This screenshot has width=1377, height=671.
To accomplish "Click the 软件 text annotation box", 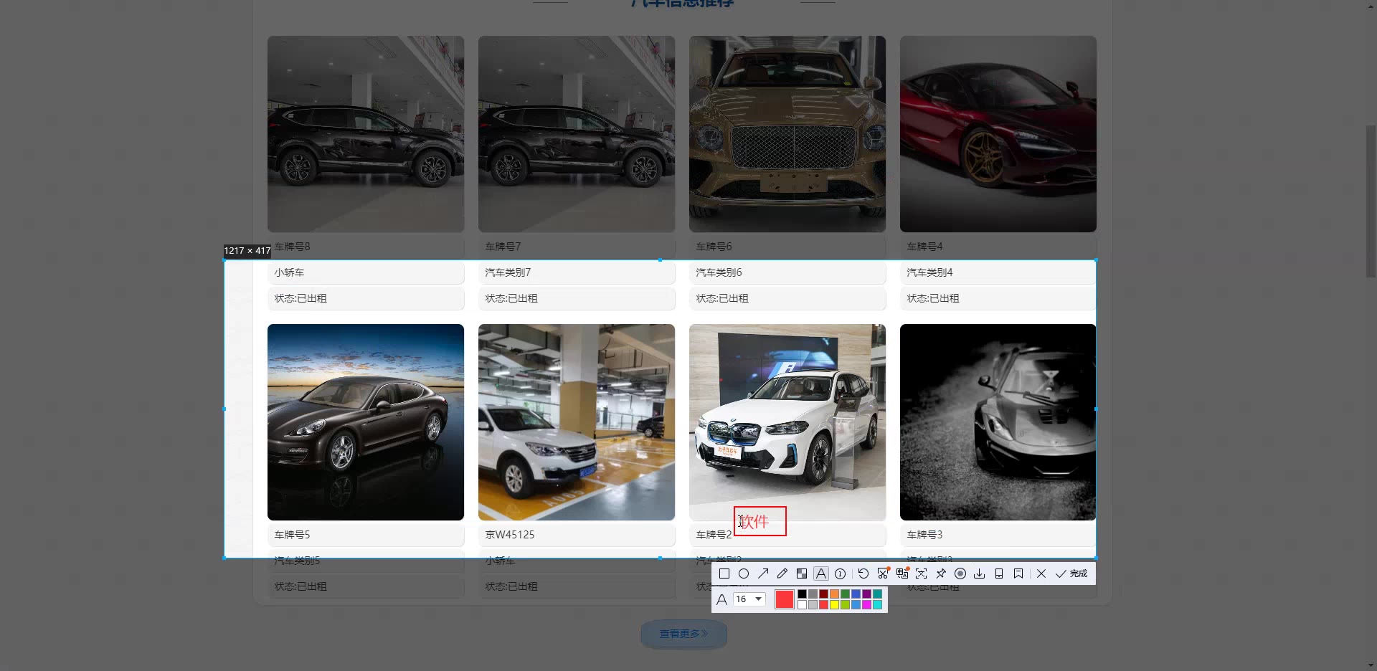I will 760,521.
